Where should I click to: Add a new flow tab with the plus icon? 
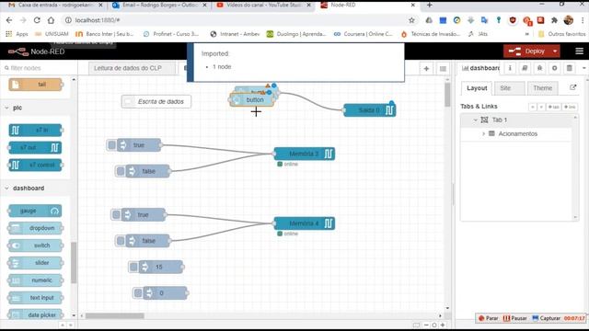click(x=426, y=68)
